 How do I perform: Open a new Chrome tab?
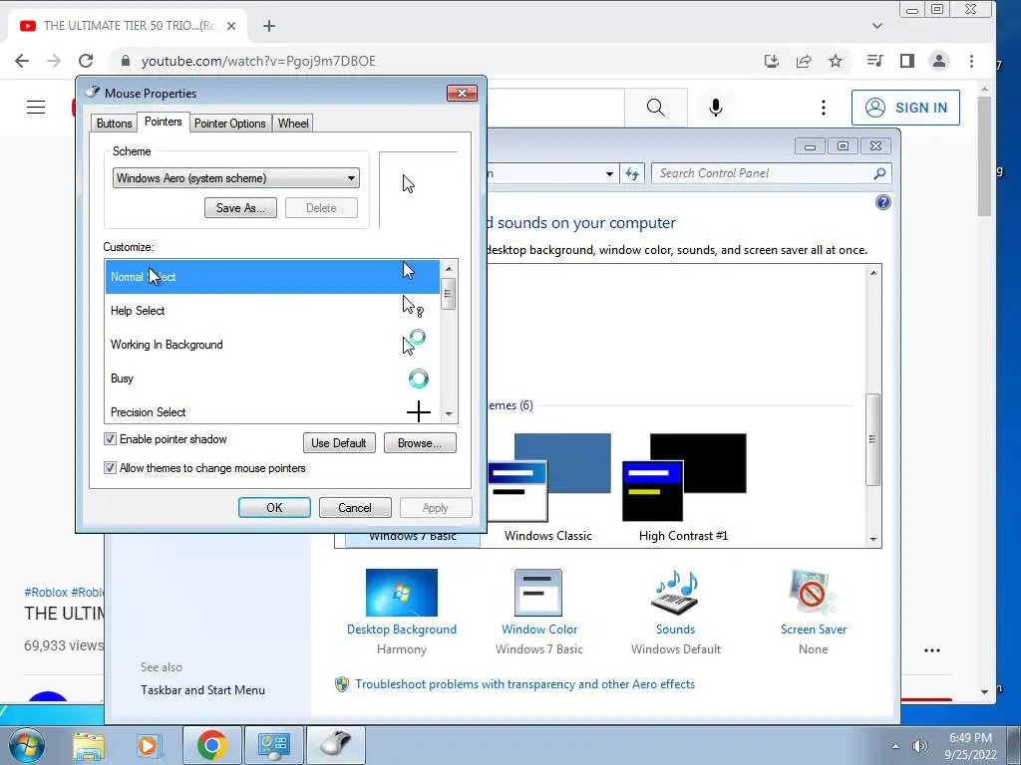point(269,26)
